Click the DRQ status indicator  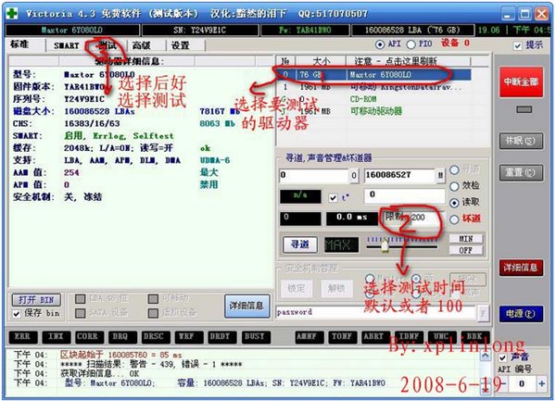[120, 337]
